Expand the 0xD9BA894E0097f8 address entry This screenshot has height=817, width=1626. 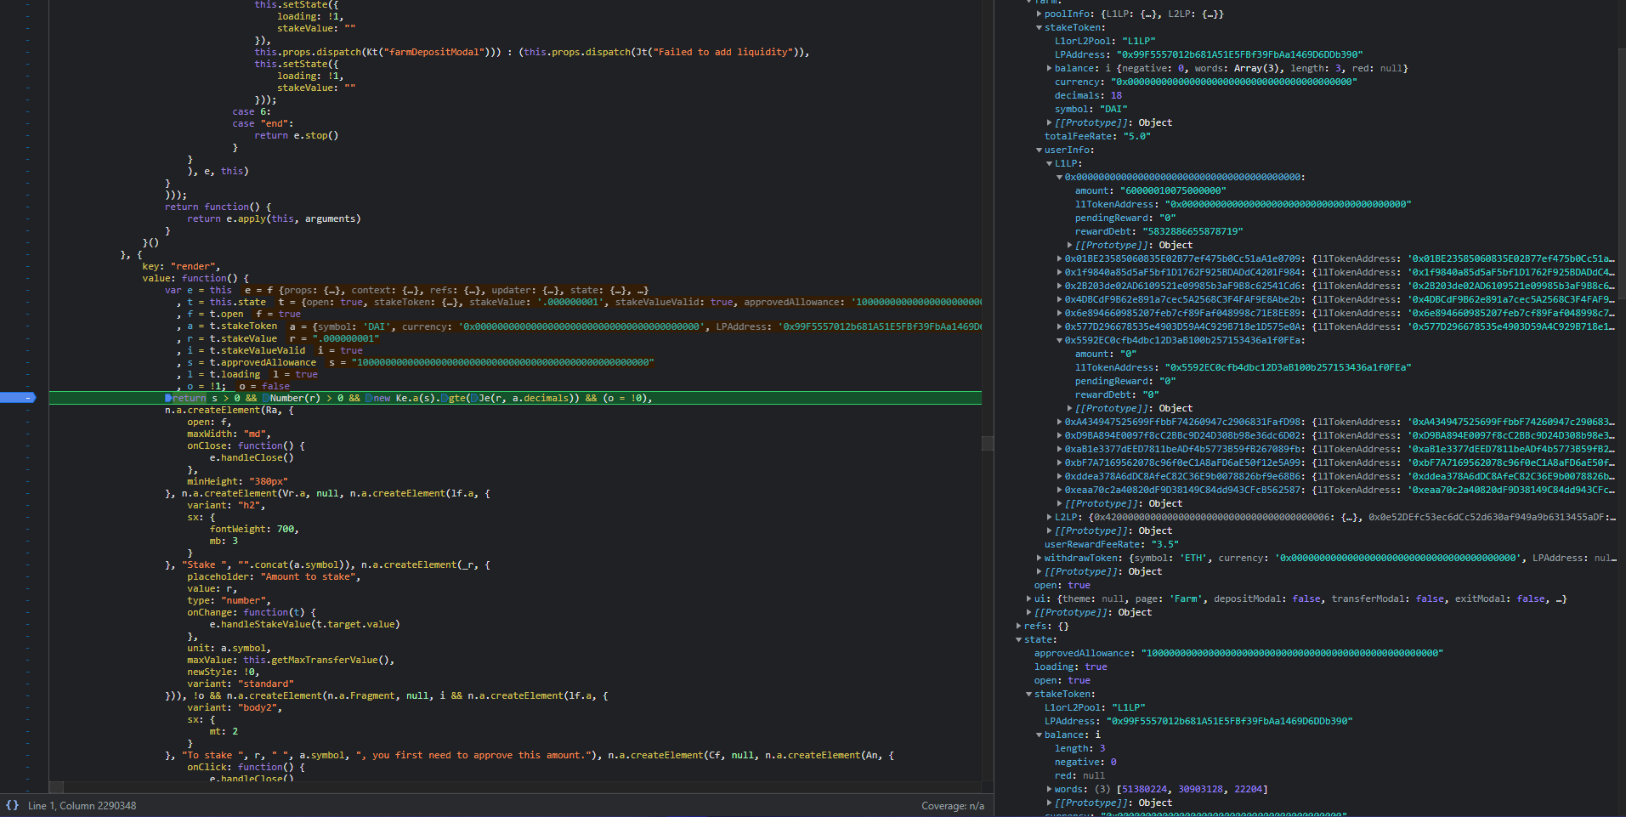coord(1059,435)
